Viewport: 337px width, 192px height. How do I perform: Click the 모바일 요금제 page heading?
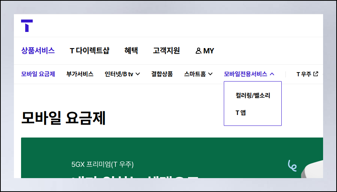[64, 118]
